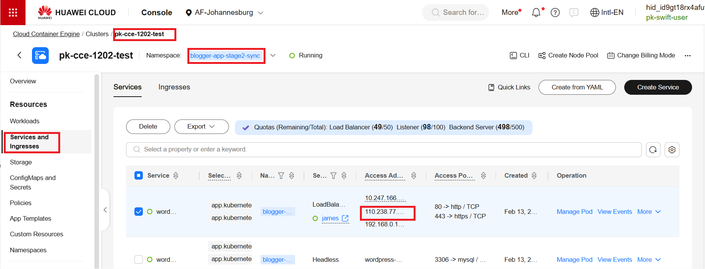Viewport: 705px width, 269px height.
Task: Open Overview in the sidebar
Action: click(x=23, y=81)
